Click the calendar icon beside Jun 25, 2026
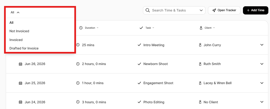Viewport: 270px width, 109px height. 20,83
